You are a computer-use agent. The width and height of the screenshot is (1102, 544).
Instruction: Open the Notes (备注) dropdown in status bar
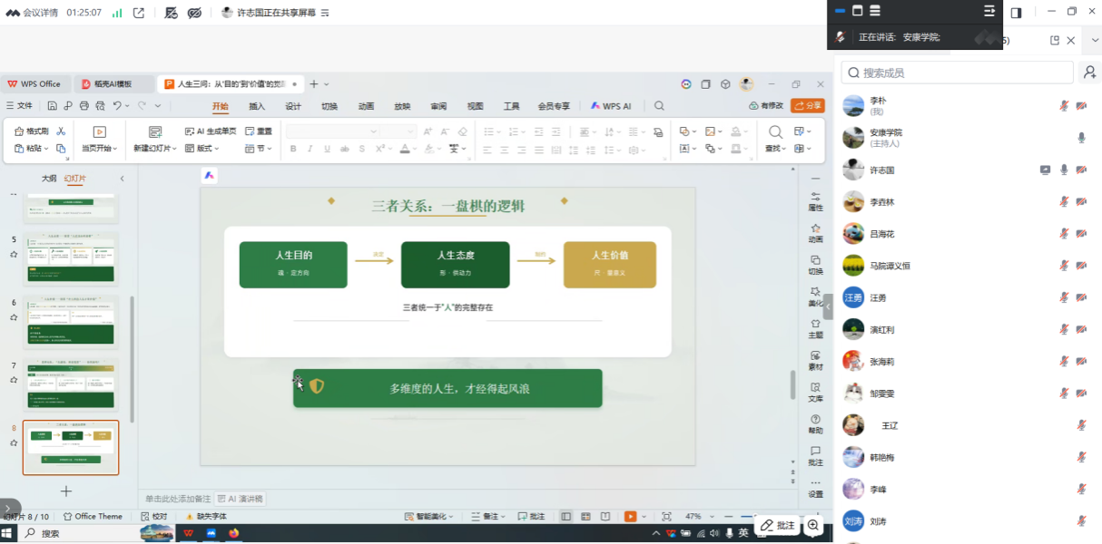pyautogui.click(x=488, y=516)
